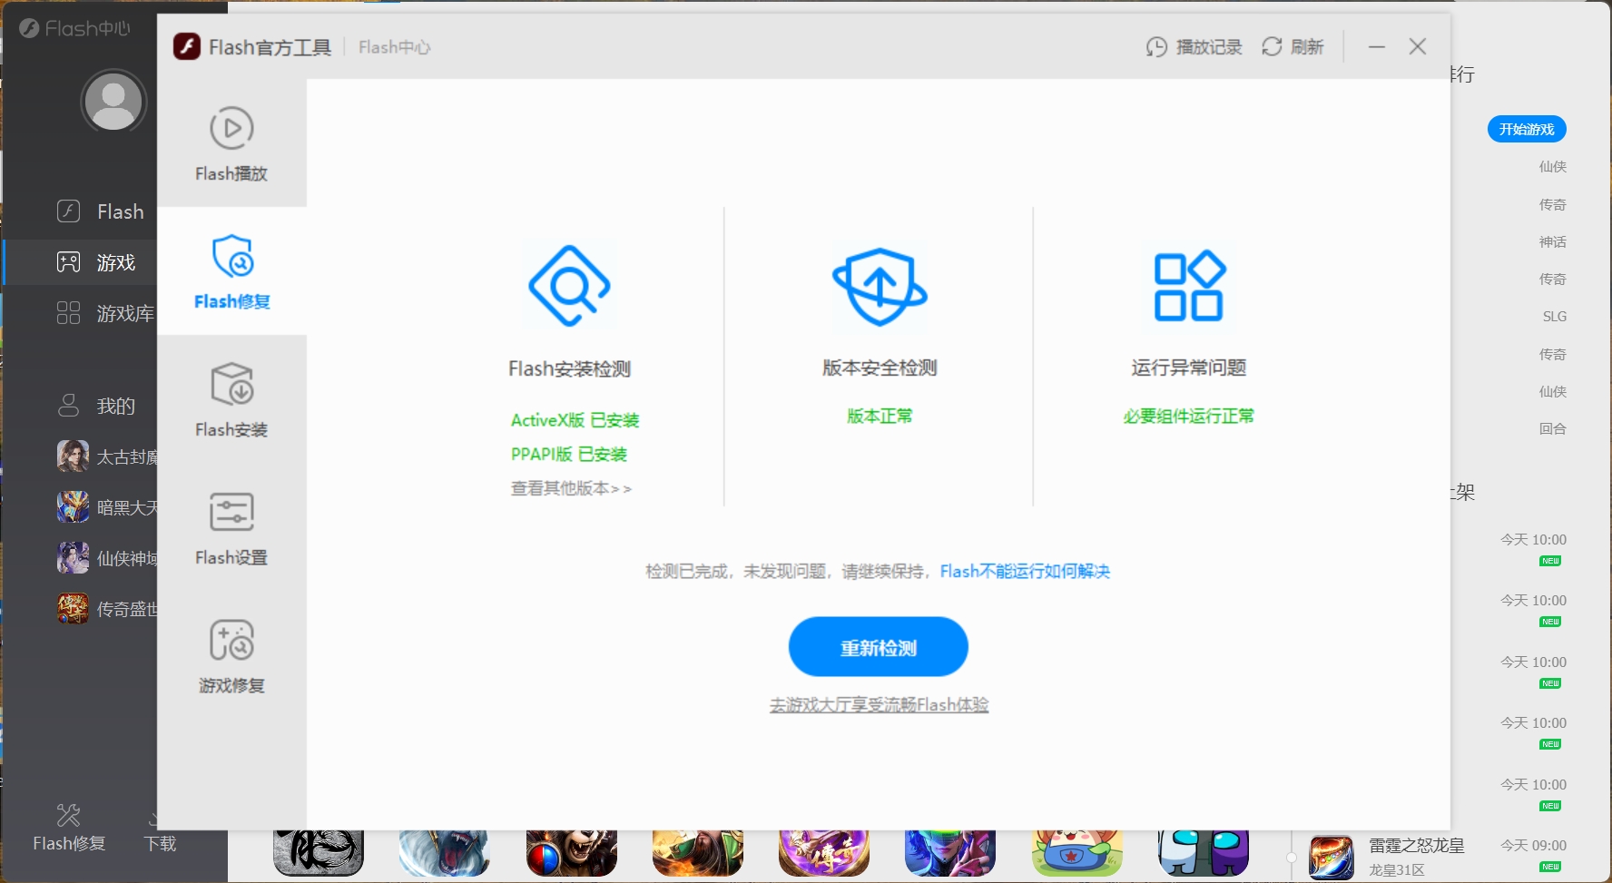Click SLG category label in the background list

point(1554,317)
